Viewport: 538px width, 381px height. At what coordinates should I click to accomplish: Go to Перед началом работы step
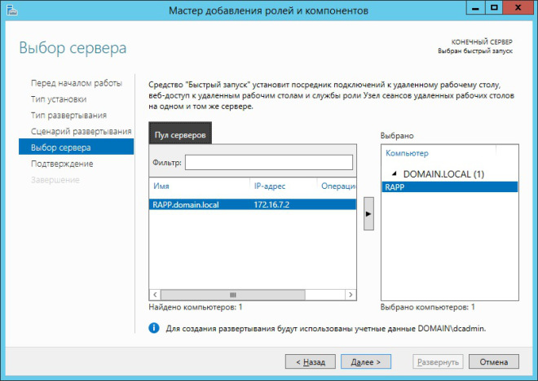pyautogui.click(x=76, y=83)
